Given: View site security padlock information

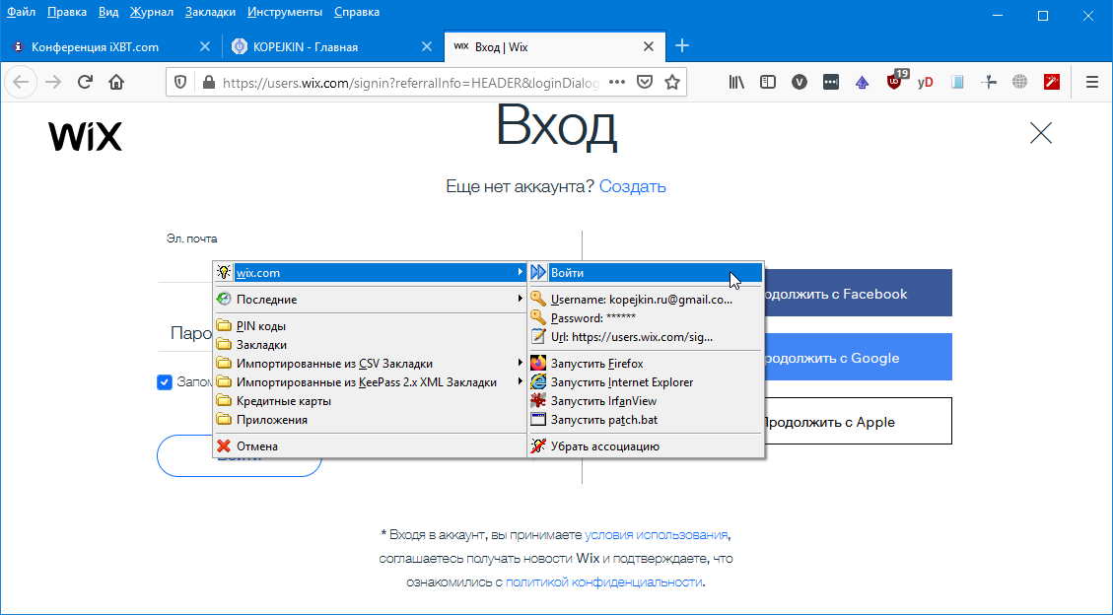Looking at the screenshot, I should point(208,82).
